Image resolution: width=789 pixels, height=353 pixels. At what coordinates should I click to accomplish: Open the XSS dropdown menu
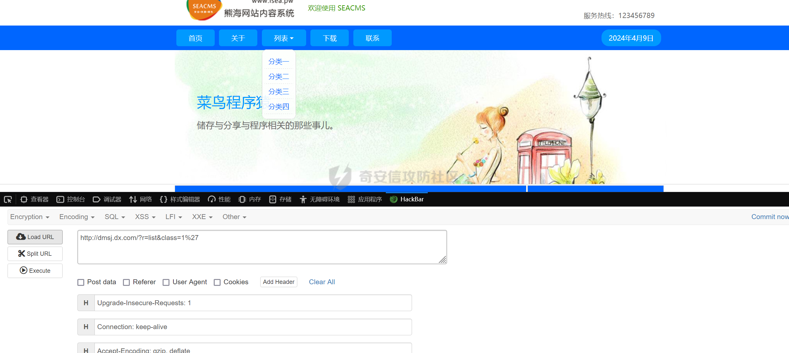tap(145, 217)
